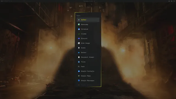
Task: Select the cliamp app icon
Action: pyautogui.click(x=79, y=34)
